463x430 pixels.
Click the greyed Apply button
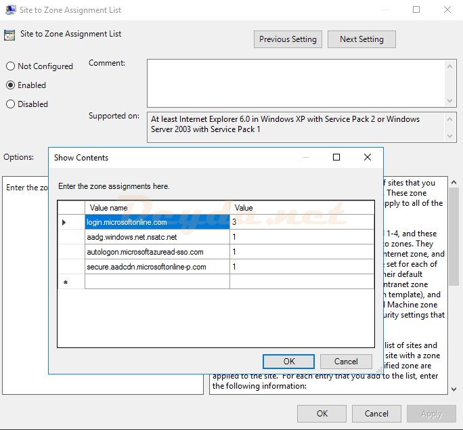coord(431,414)
